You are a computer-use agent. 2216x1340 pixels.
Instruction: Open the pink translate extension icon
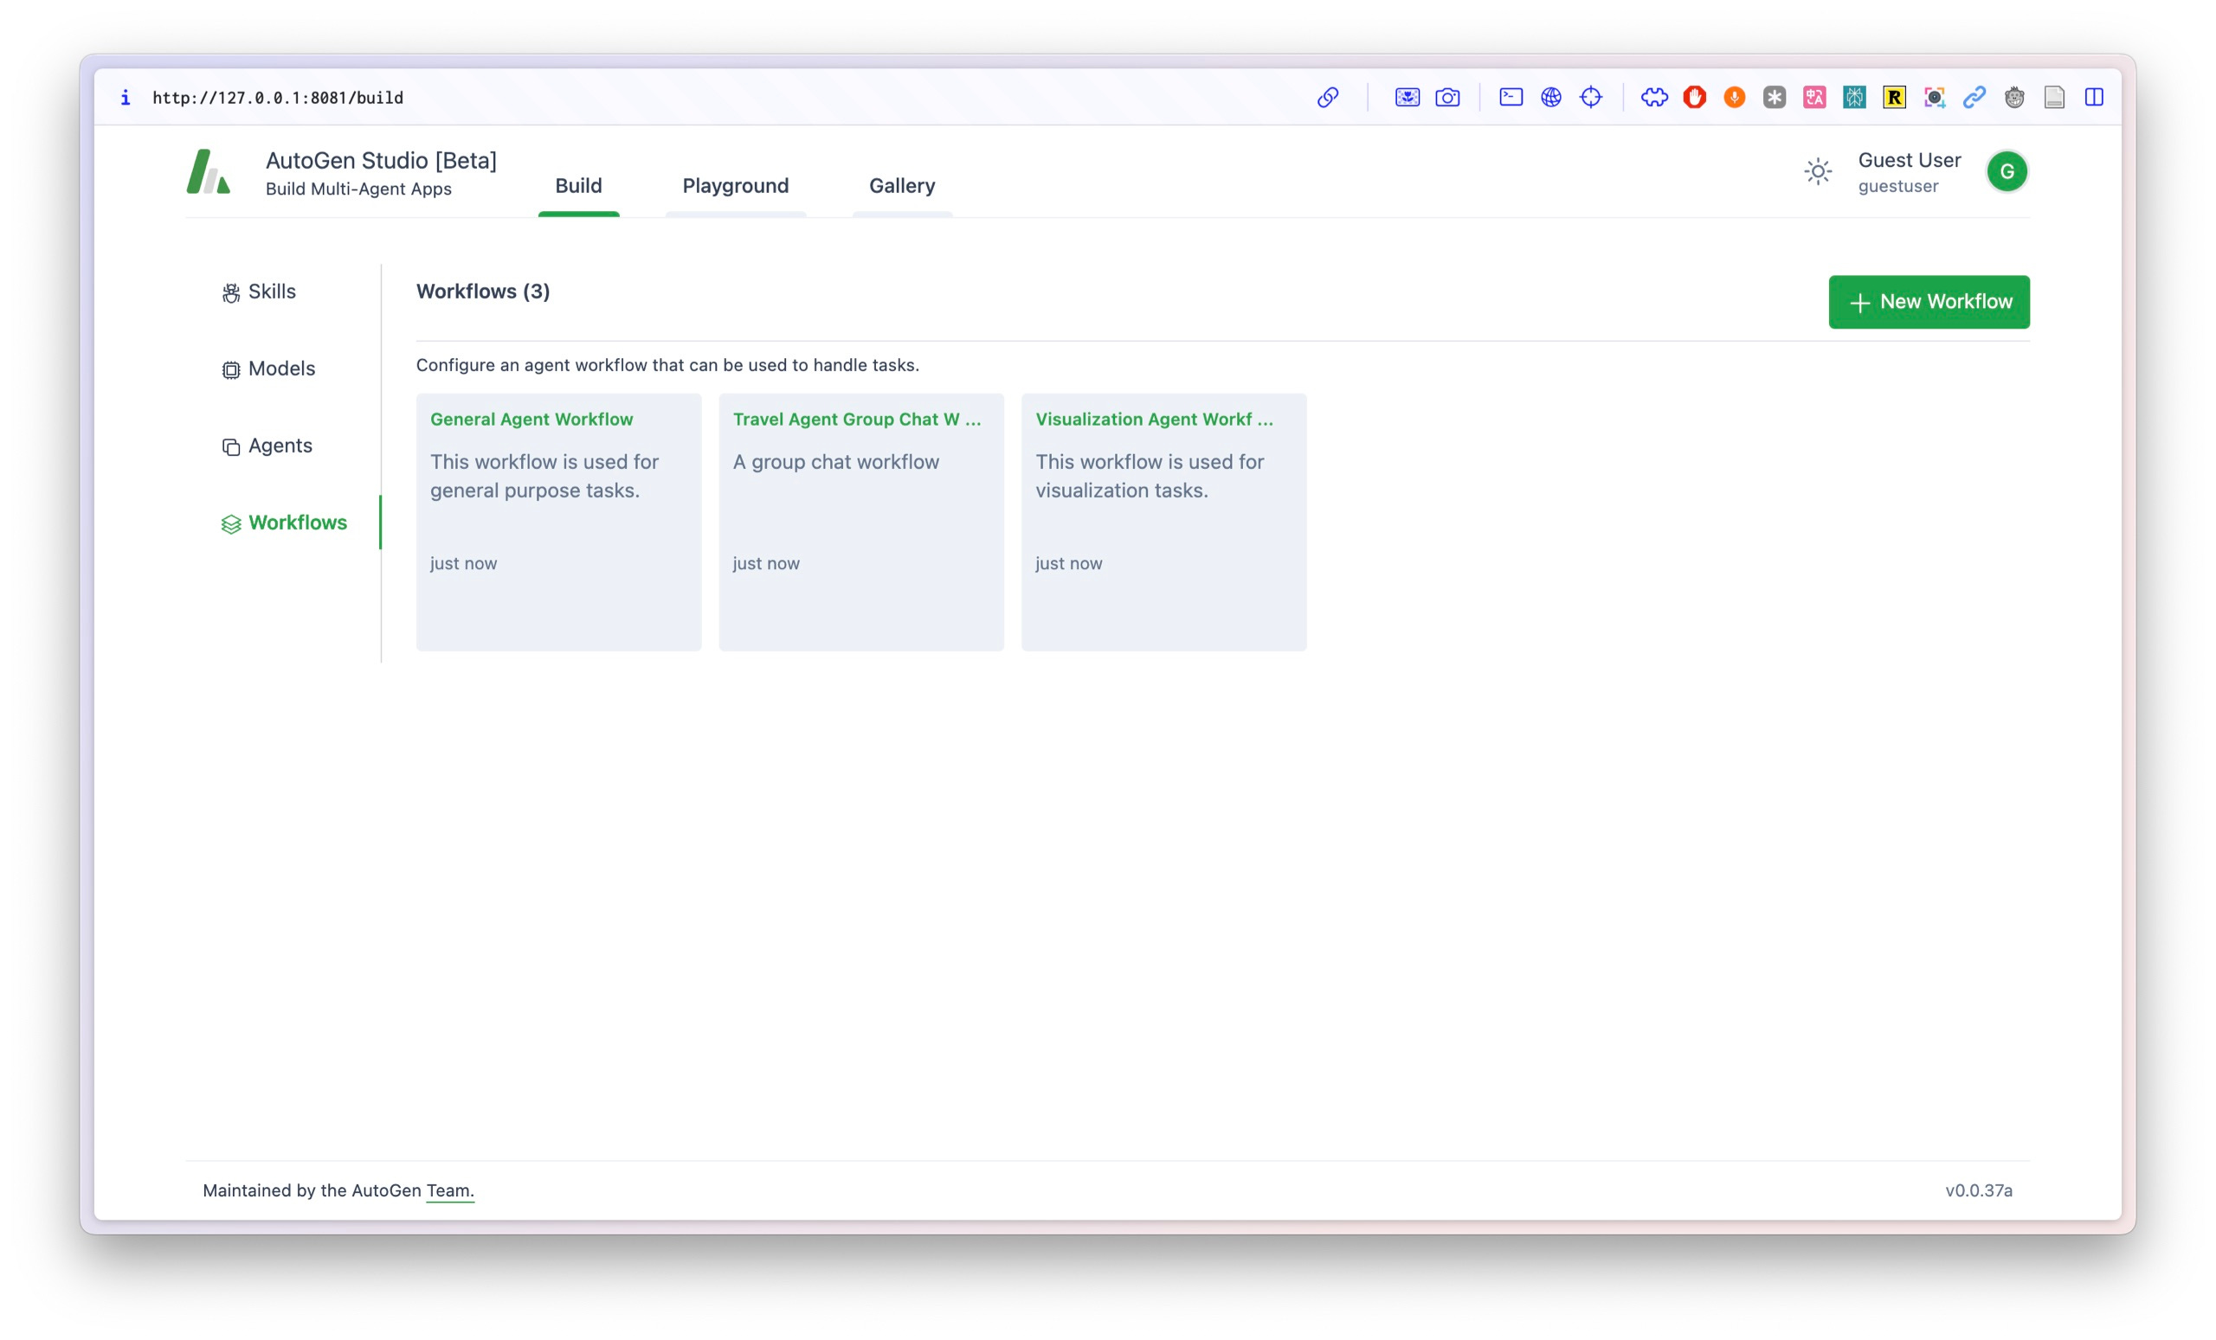1814,97
